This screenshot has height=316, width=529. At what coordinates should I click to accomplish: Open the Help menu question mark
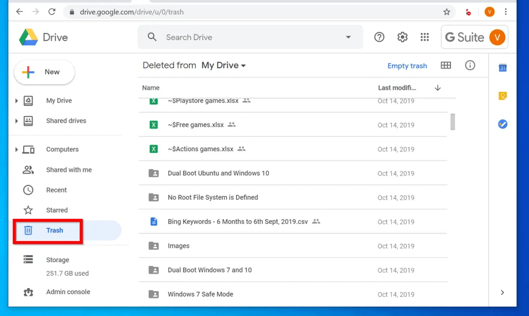(x=379, y=37)
